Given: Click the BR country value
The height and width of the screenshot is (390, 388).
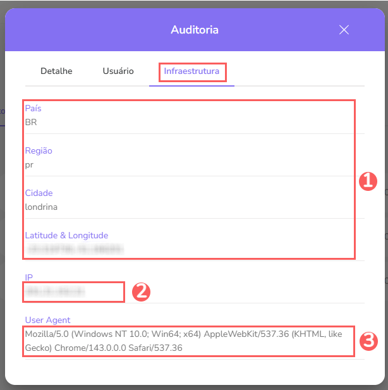Looking at the screenshot, I should coord(31,122).
